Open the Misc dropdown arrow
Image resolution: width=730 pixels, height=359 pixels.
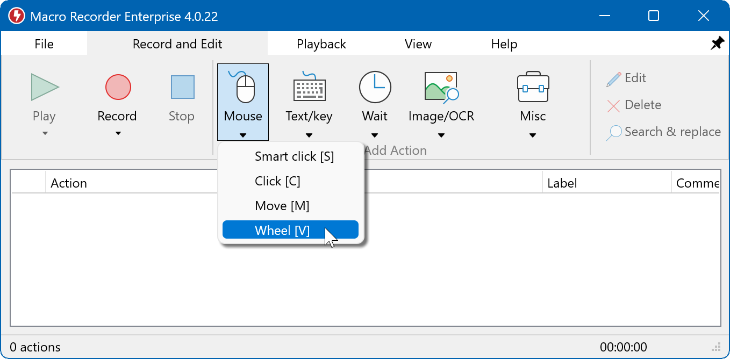tap(533, 135)
